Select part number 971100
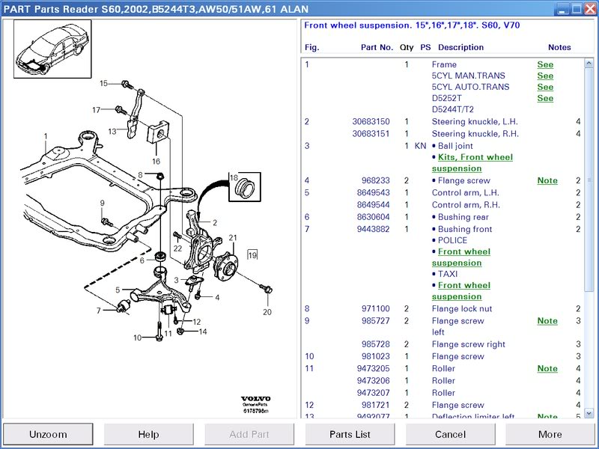 pos(376,308)
